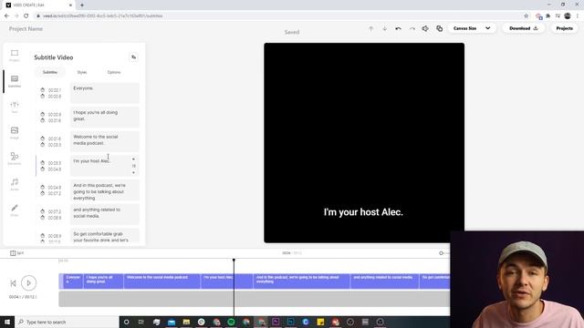Select 'and anything related to social media' timeline clip
584x328 pixels.
point(385,282)
